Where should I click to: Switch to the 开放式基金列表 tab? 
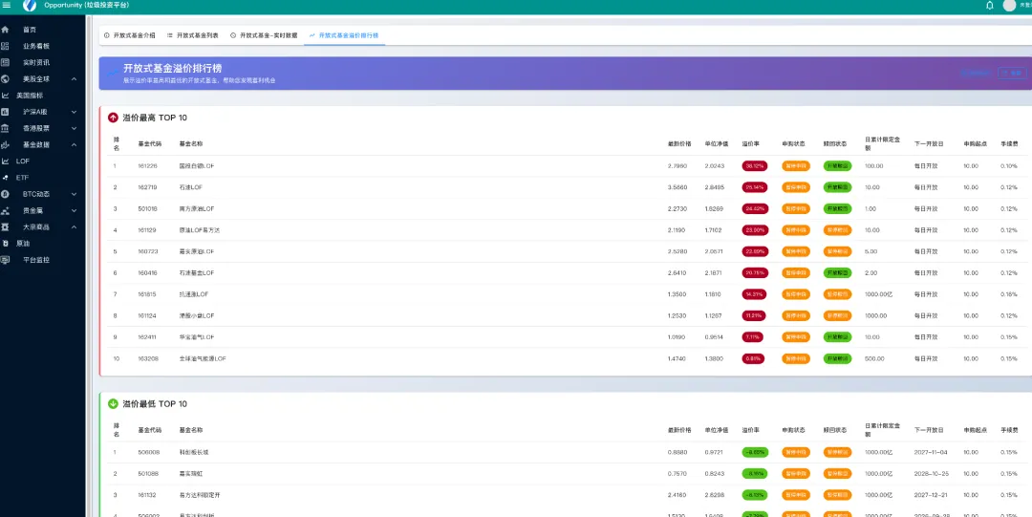point(192,35)
